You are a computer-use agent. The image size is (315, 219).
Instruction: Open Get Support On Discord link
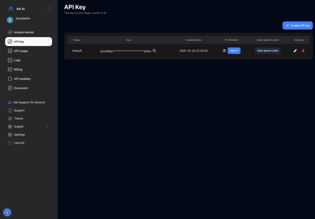[x=29, y=102]
